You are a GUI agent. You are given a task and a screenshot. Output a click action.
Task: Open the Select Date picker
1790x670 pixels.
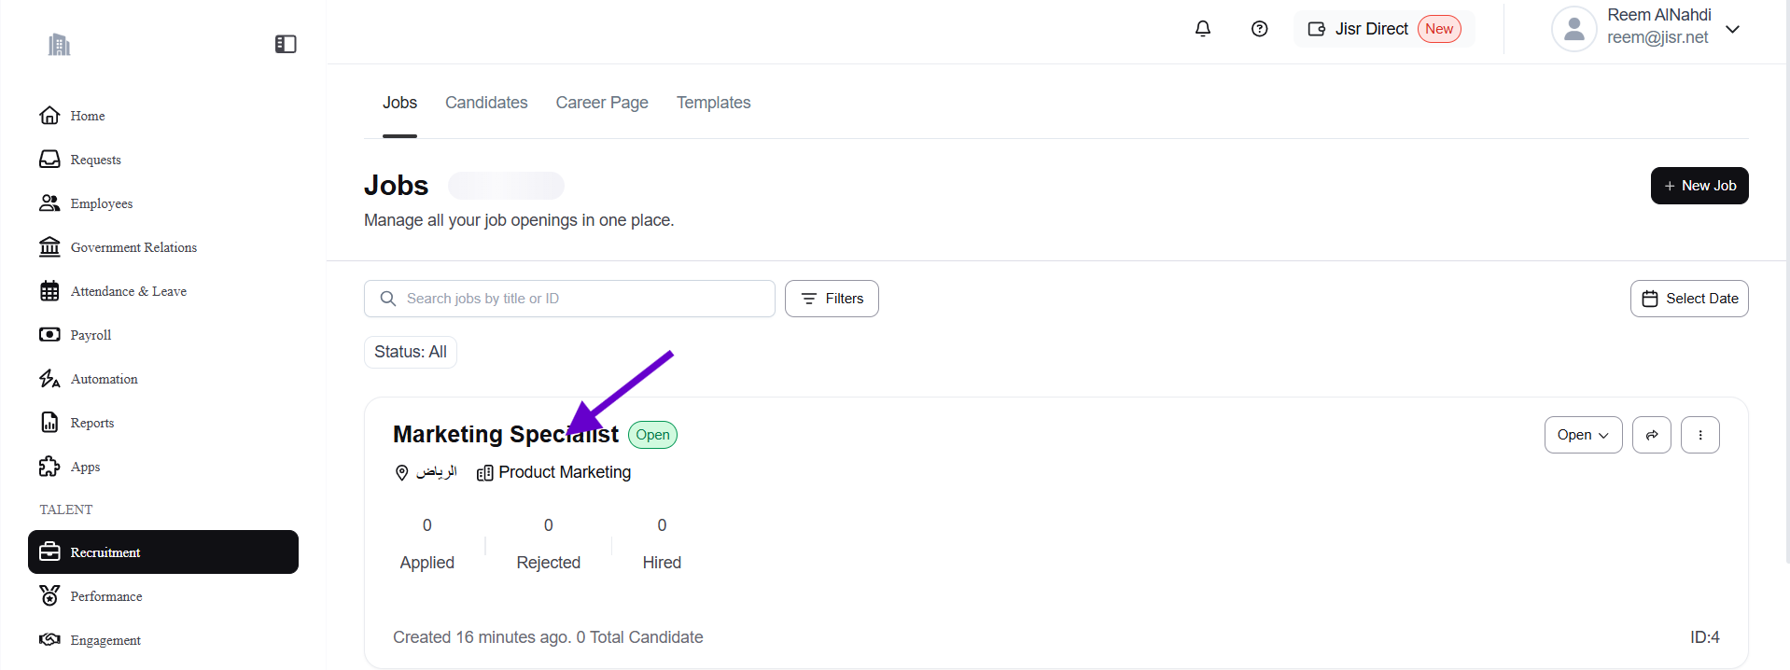coord(1688,299)
